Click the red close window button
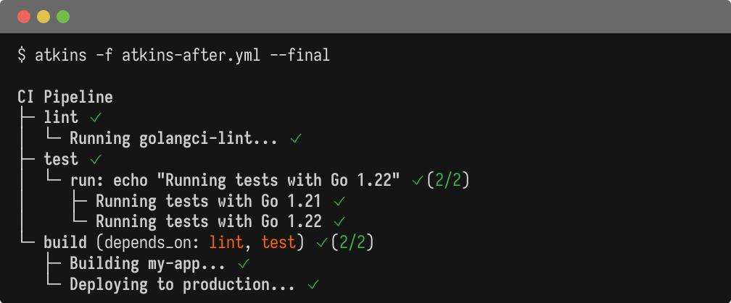This screenshot has height=303, width=731. [x=24, y=16]
